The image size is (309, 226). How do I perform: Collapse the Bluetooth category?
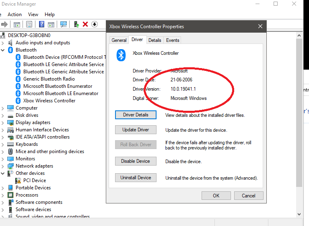point(2,50)
